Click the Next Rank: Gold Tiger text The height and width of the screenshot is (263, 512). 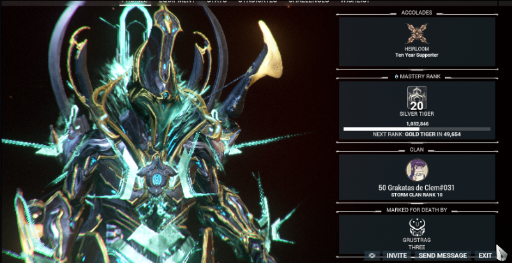[417, 134]
